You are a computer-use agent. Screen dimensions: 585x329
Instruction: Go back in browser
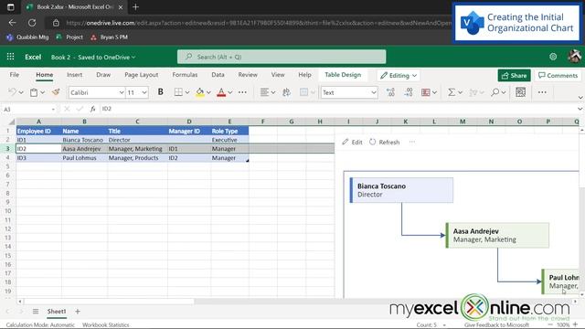point(12,23)
